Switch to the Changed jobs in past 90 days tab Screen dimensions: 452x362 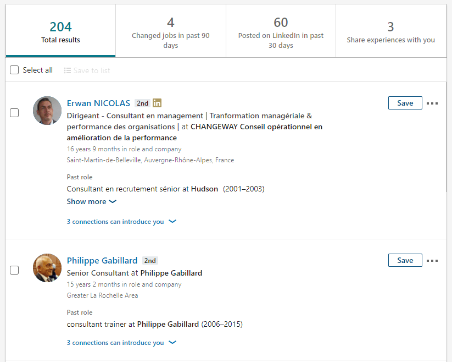(x=171, y=31)
